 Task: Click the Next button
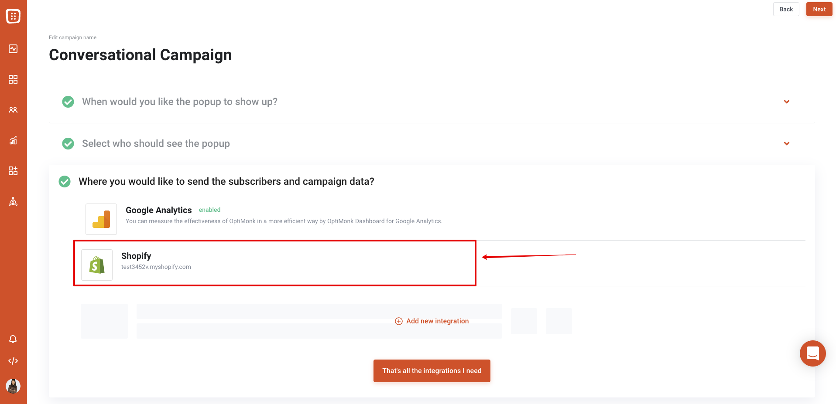point(819,9)
